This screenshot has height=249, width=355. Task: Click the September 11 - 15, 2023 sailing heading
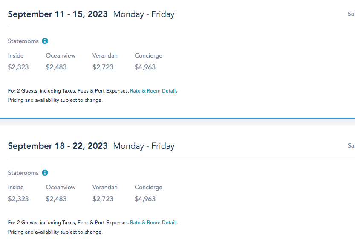pos(58,14)
